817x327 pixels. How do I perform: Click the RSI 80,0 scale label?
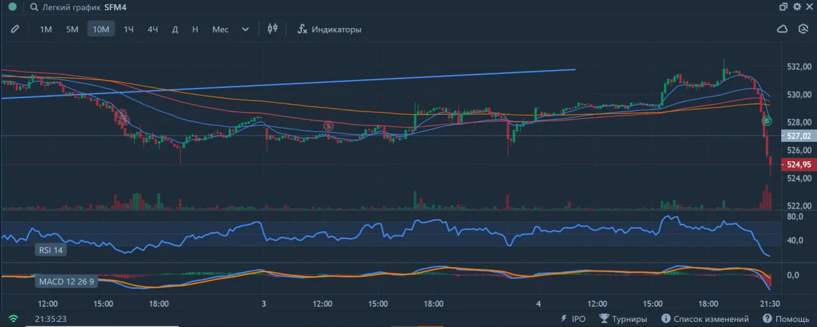click(795, 217)
